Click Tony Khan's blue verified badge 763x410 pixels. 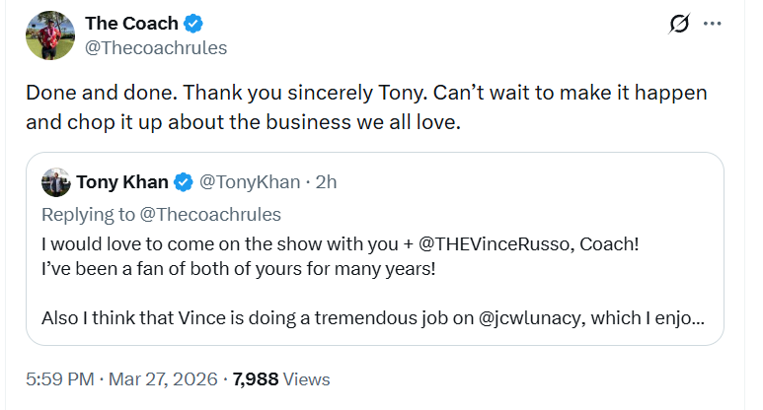pyautogui.click(x=184, y=182)
